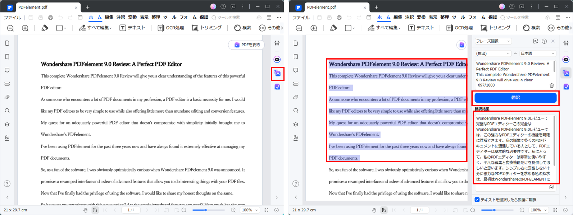Viewport: 573px width, 215px height.
Task: Open the search panel icon in the left window sidebar
Action: click(x=7, y=111)
